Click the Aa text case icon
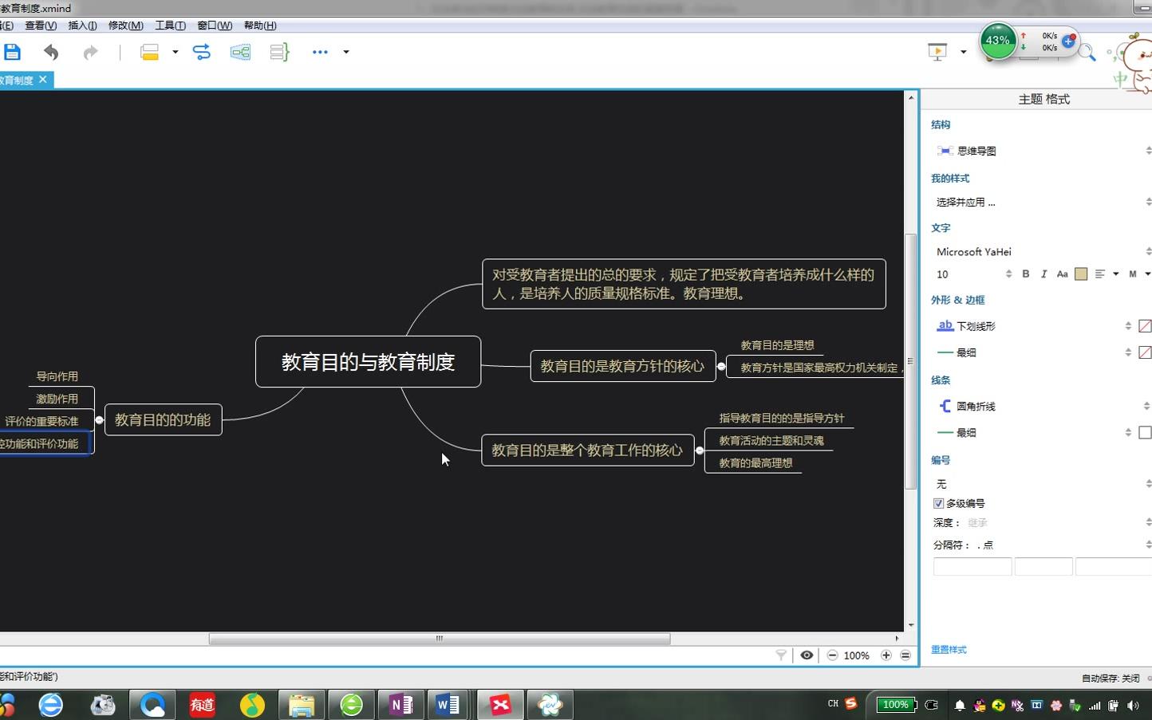This screenshot has width=1152, height=720. 1062,273
